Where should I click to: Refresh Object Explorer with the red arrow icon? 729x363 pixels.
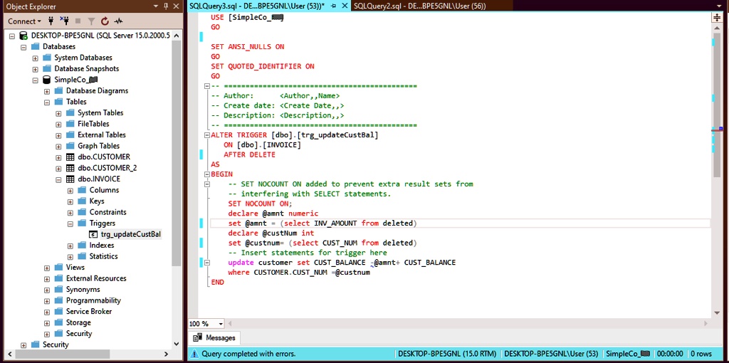[x=105, y=21]
